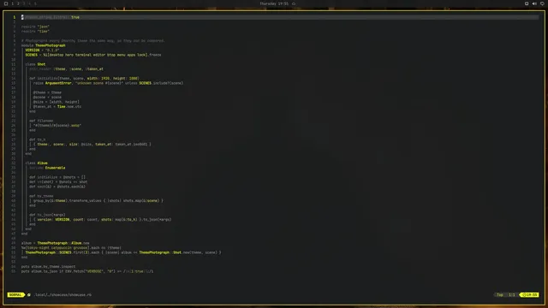The width and height of the screenshot is (548, 308).
Task: Click the class Album declaration
Action: point(36,163)
